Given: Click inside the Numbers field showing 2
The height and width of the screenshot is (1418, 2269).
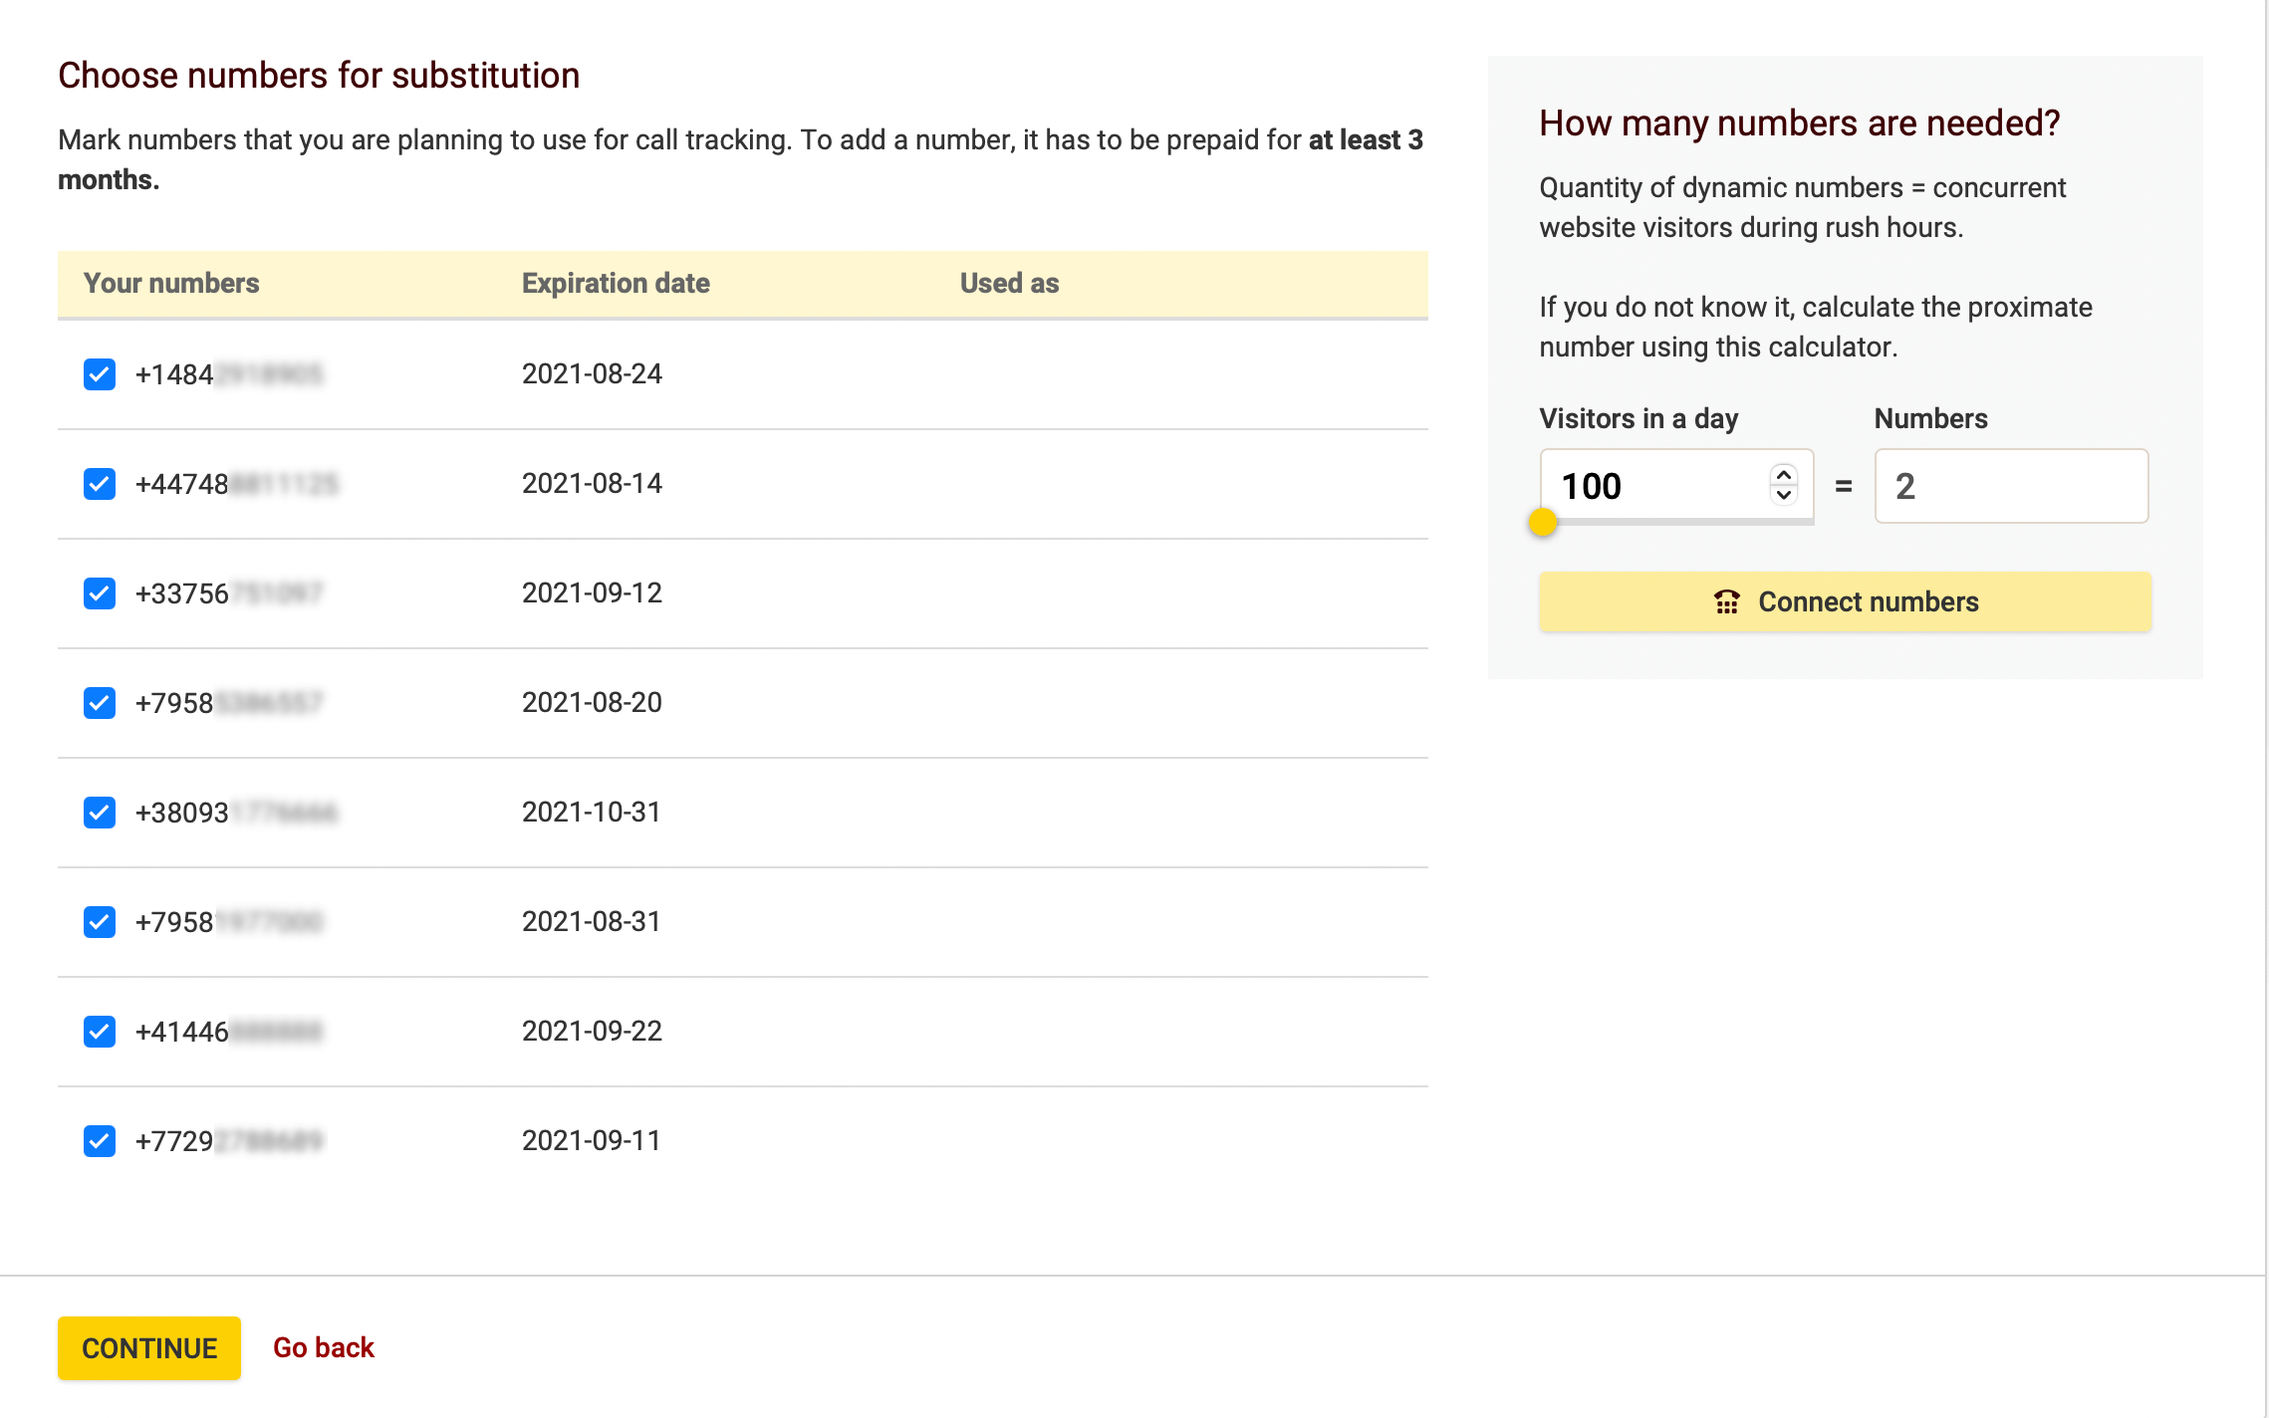Looking at the screenshot, I should coord(2010,486).
